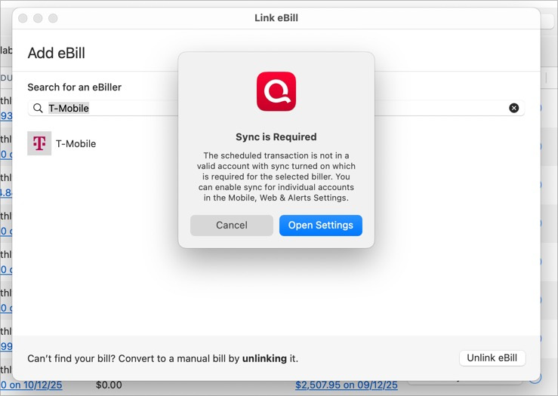Click the $0.00 amount in background window

tap(109, 385)
